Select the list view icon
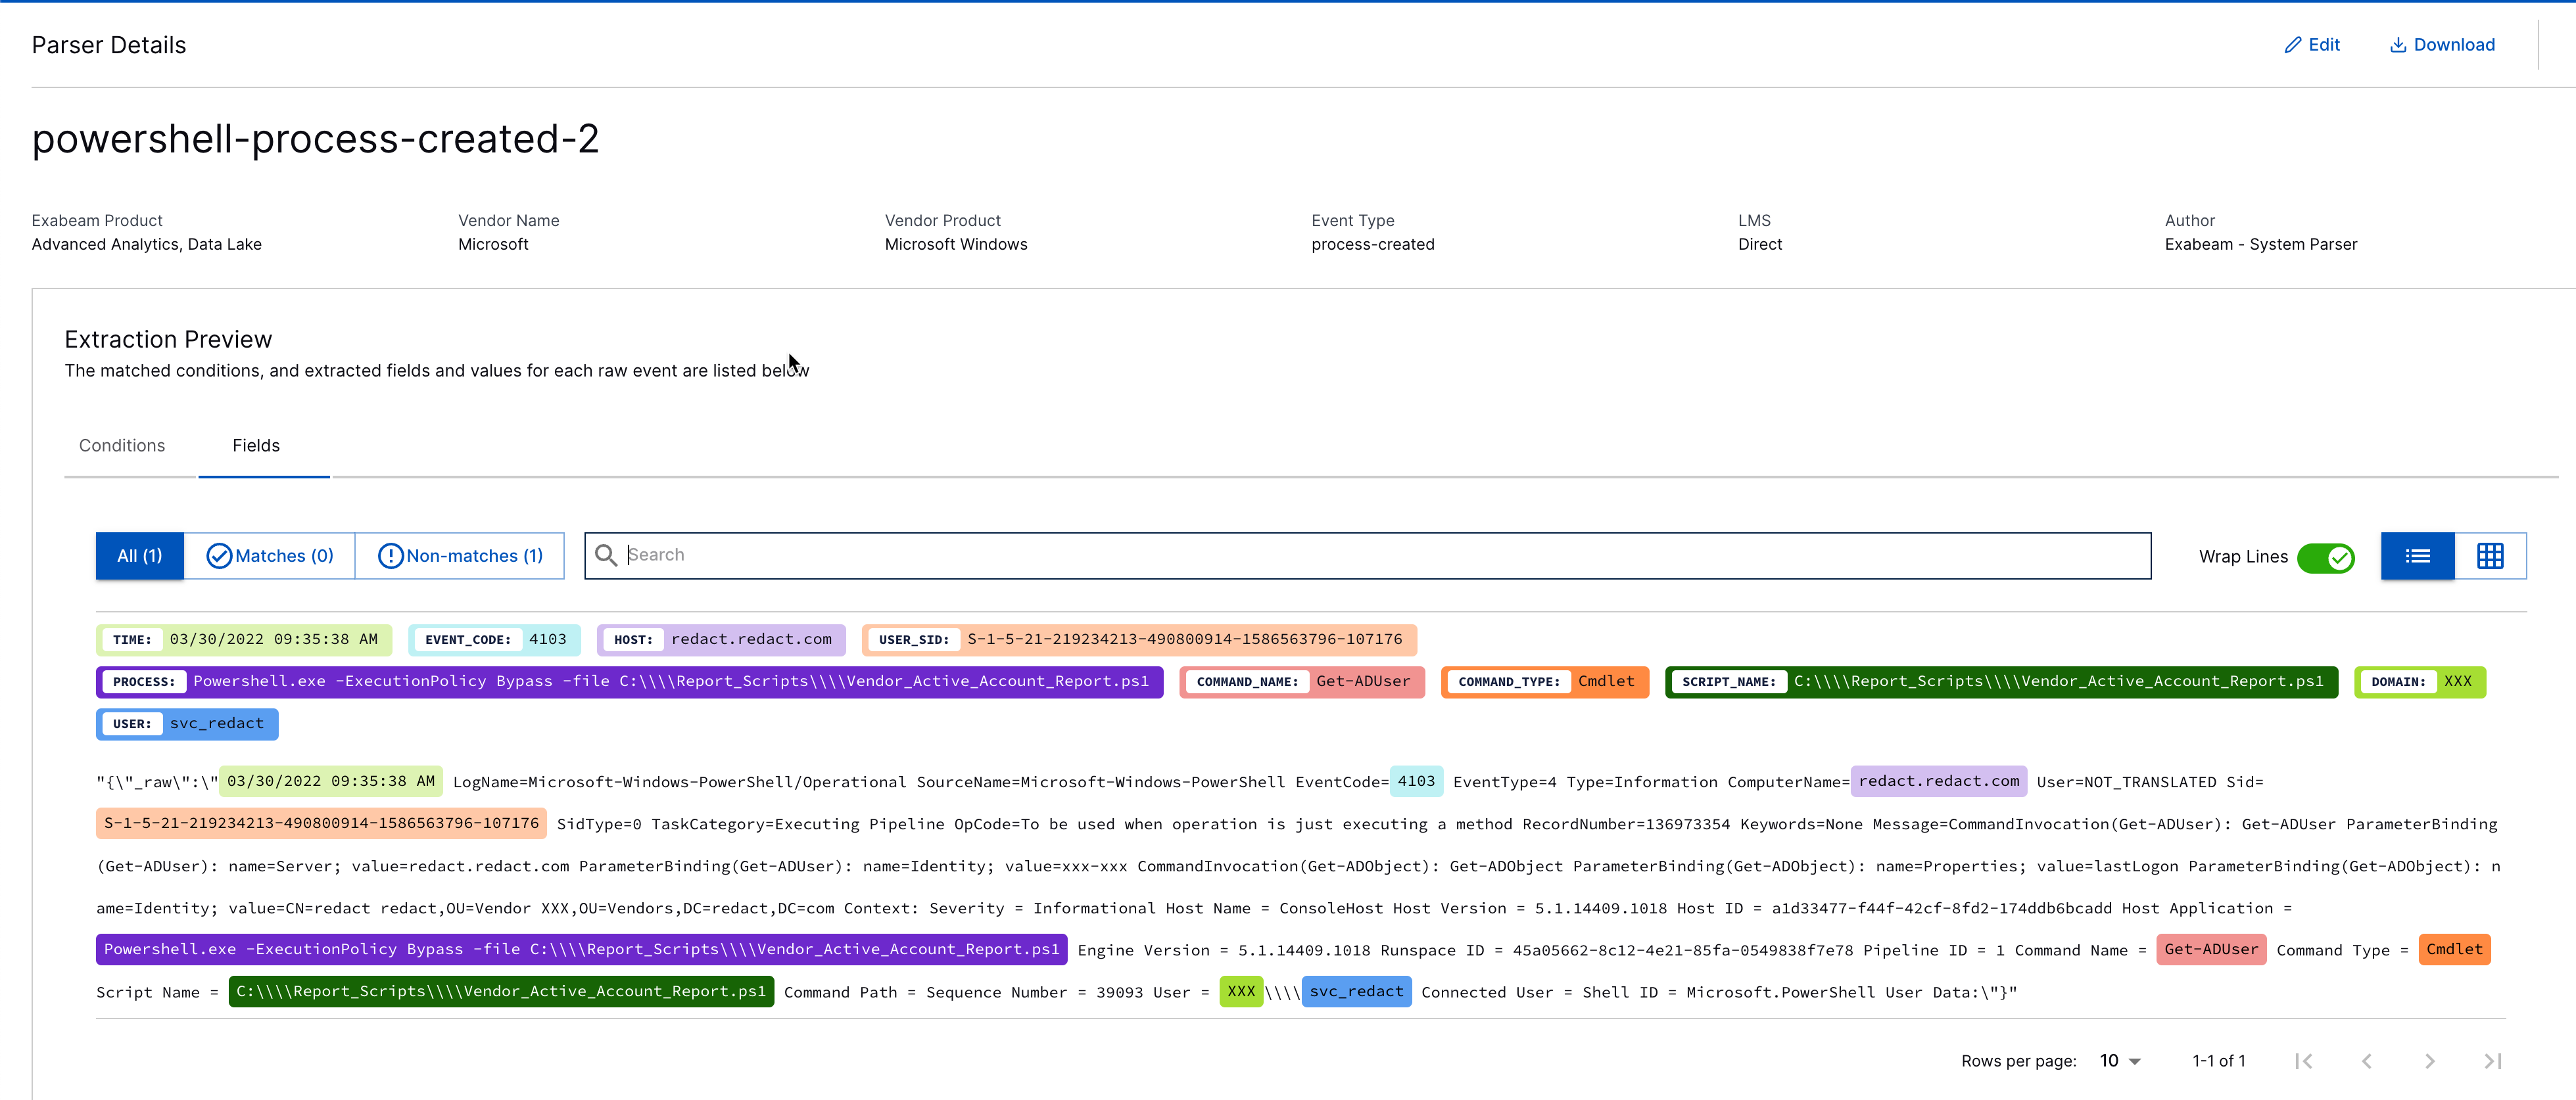Image resolution: width=2576 pixels, height=1100 pixels. click(2417, 555)
